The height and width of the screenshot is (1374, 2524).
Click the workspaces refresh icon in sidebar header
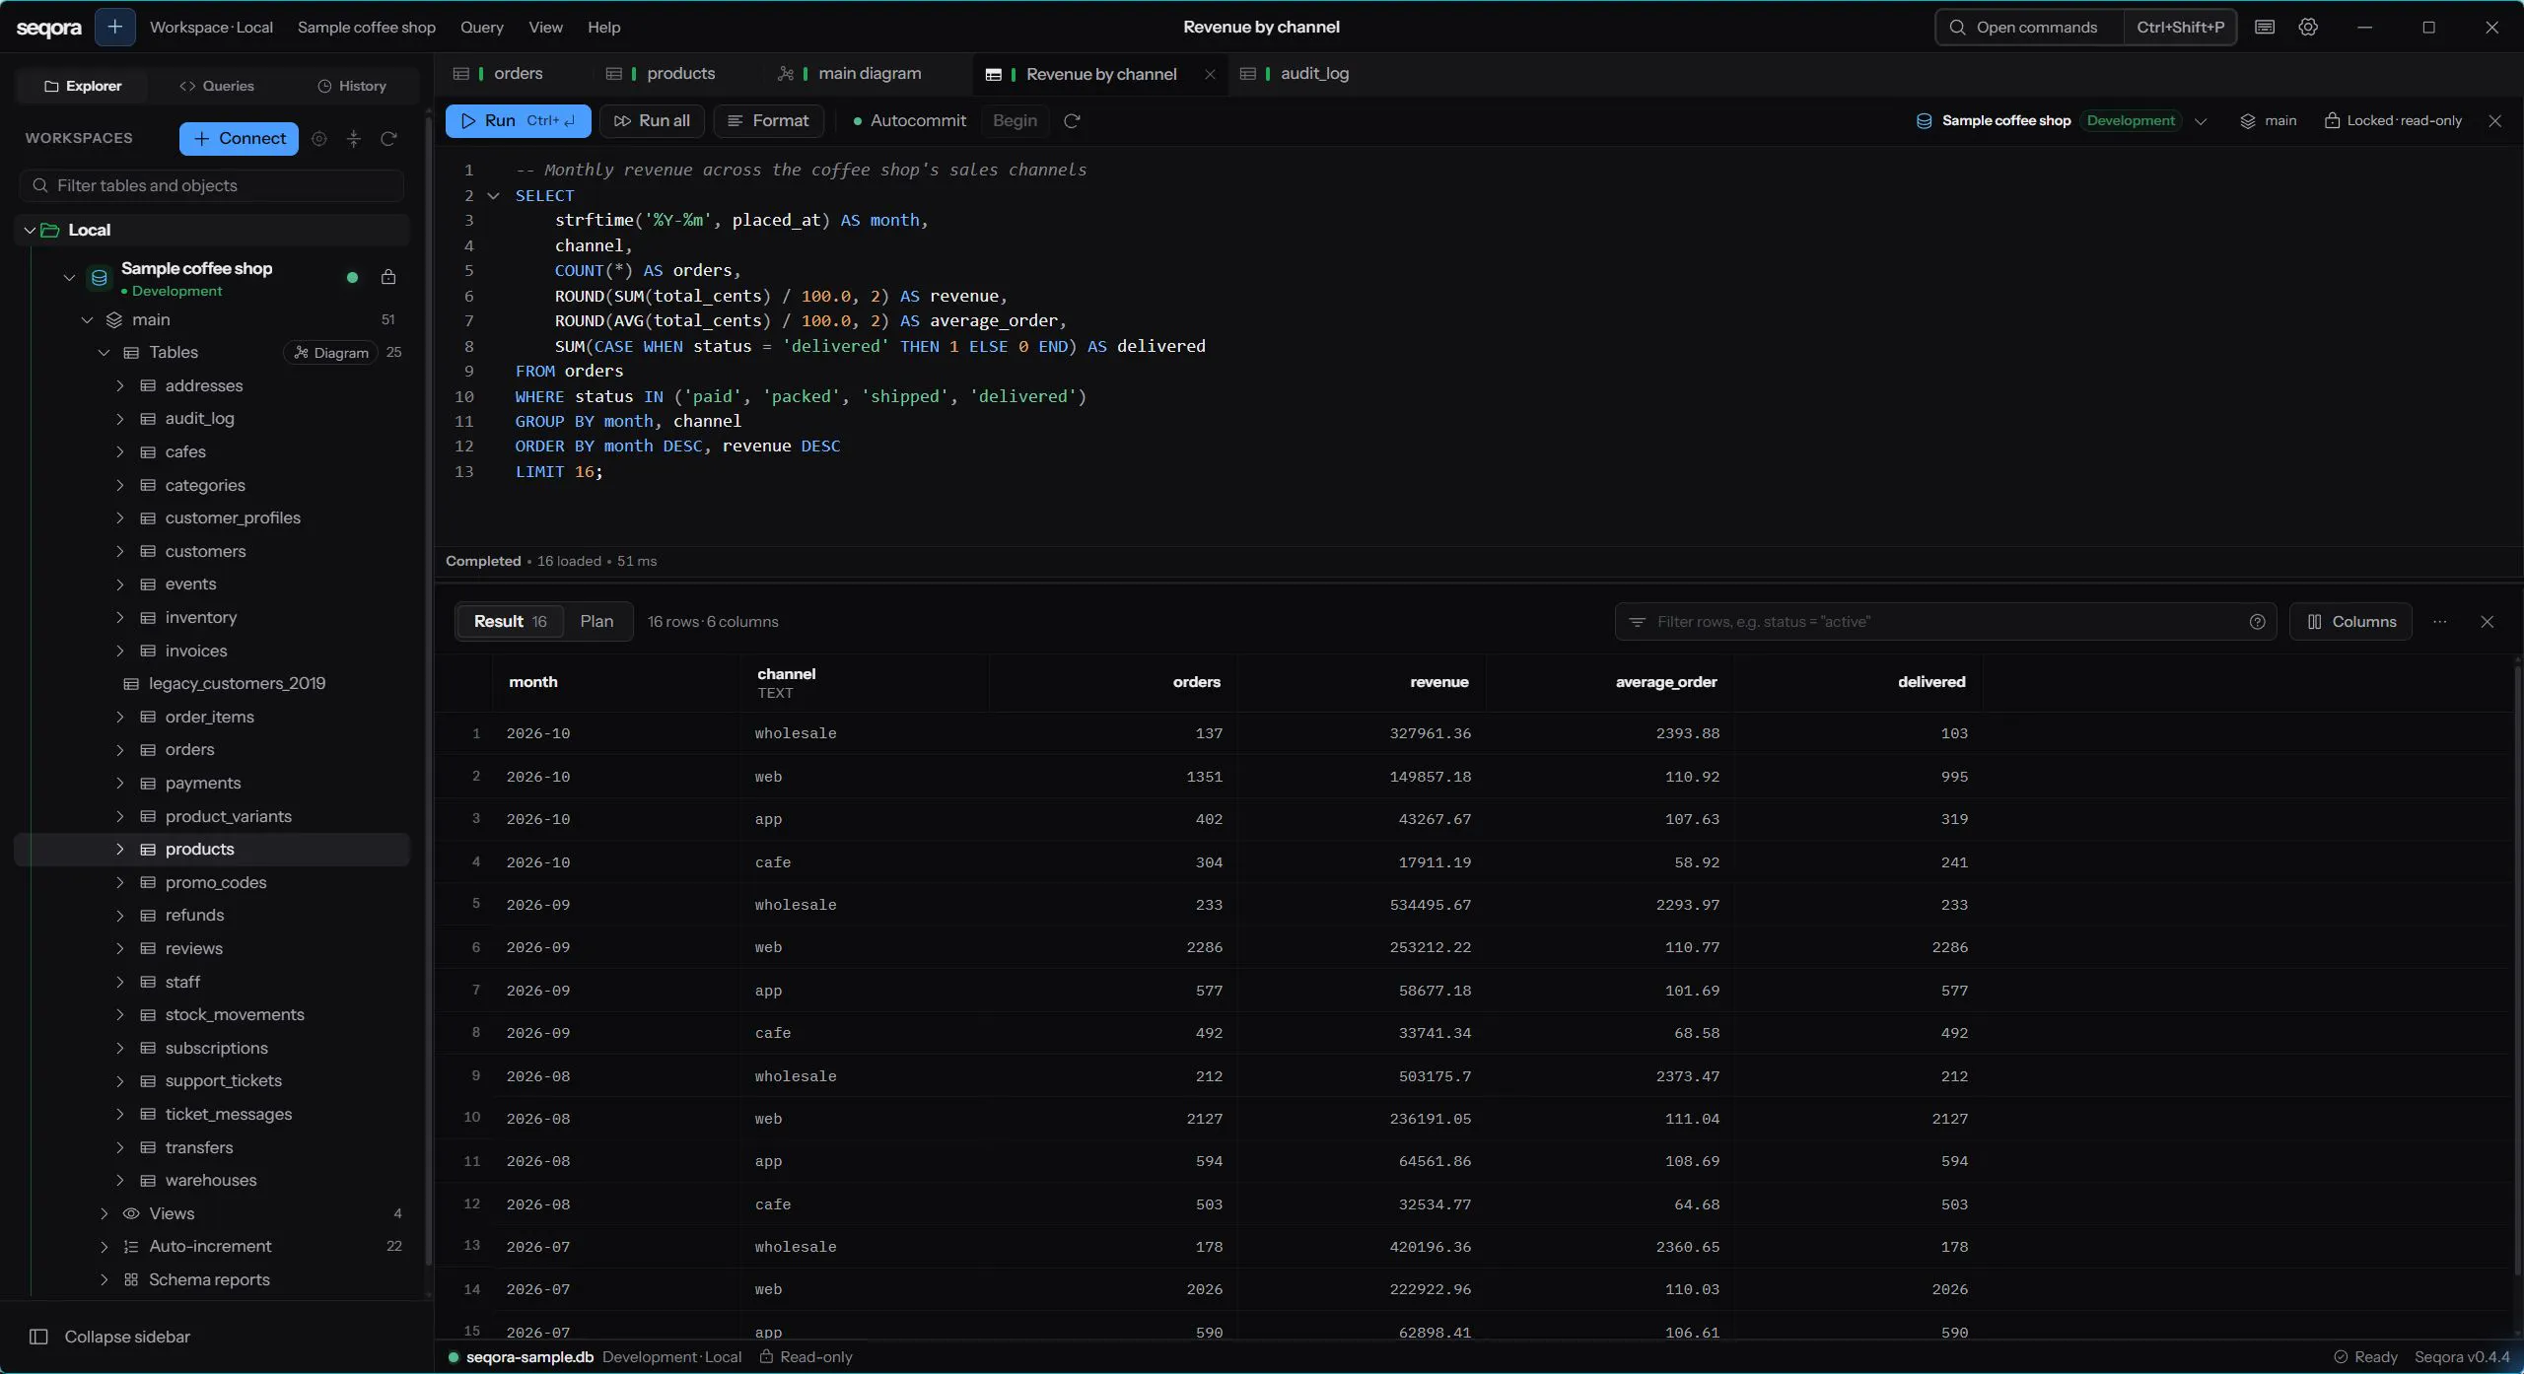pos(388,139)
